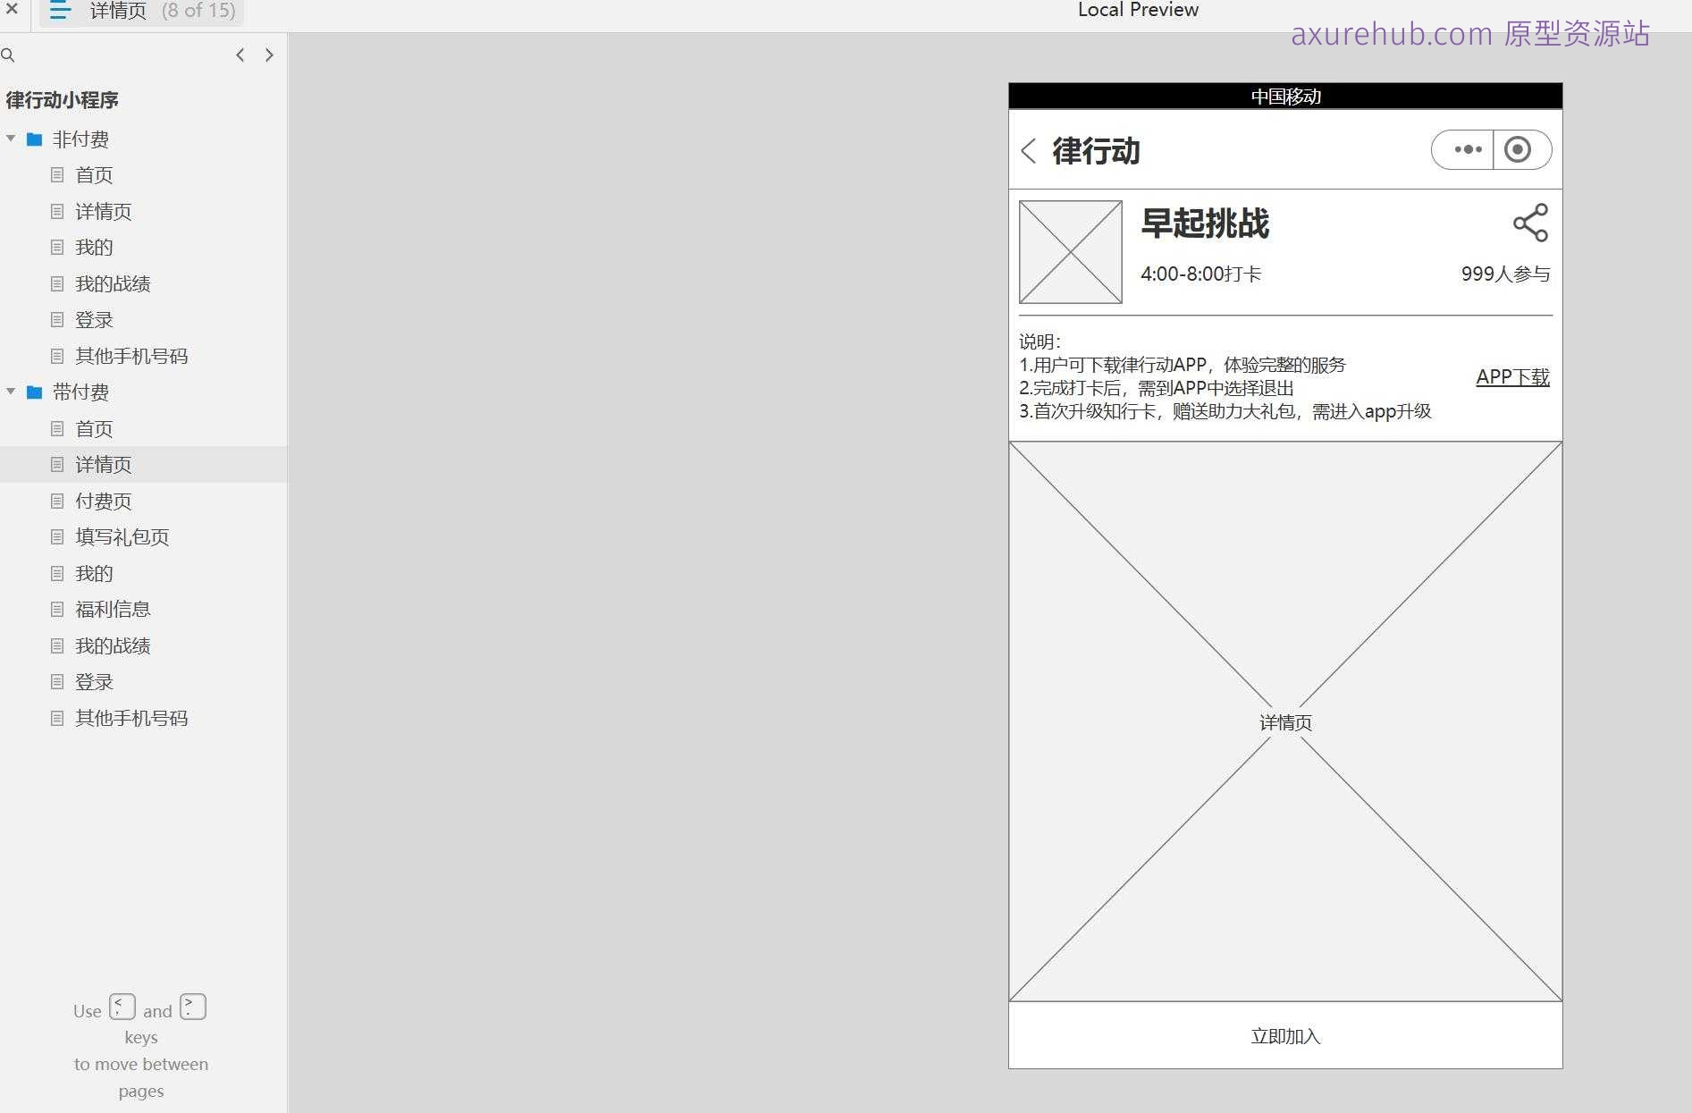Click the 律行动 header title
1692x1113 pixels.
1096,151
